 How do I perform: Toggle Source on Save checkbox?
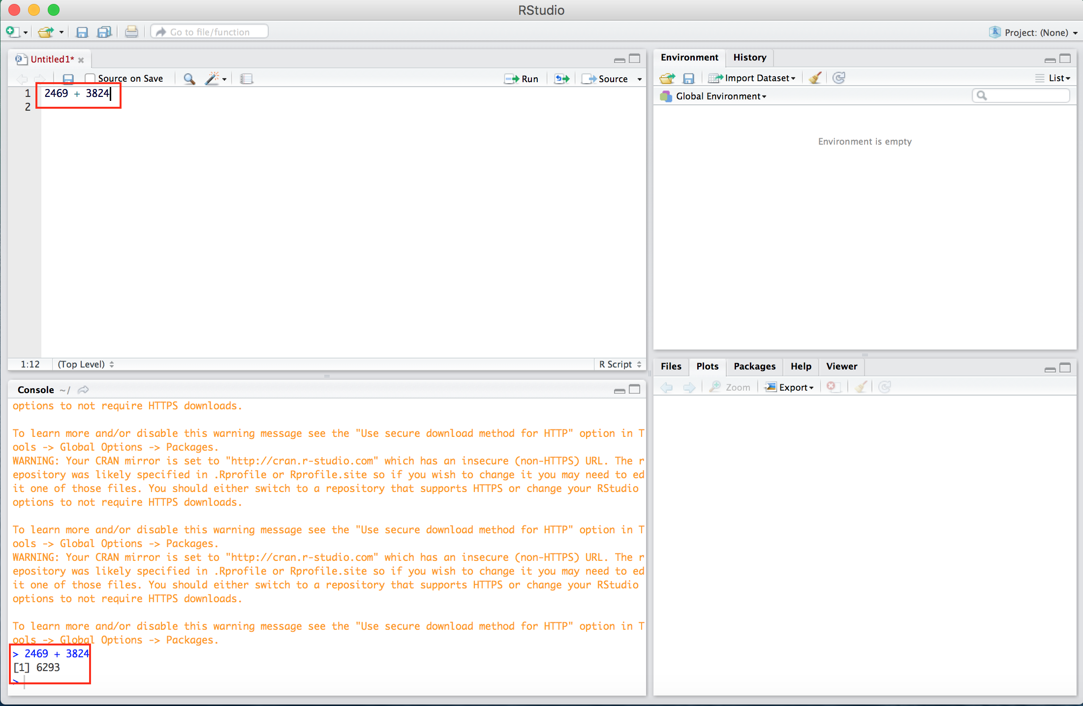[89, 78]
